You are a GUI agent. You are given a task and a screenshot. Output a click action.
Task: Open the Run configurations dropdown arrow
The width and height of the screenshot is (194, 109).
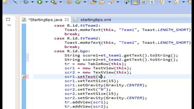46,2
